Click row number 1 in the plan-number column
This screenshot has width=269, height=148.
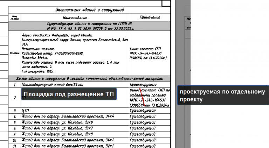click(15, 85)
